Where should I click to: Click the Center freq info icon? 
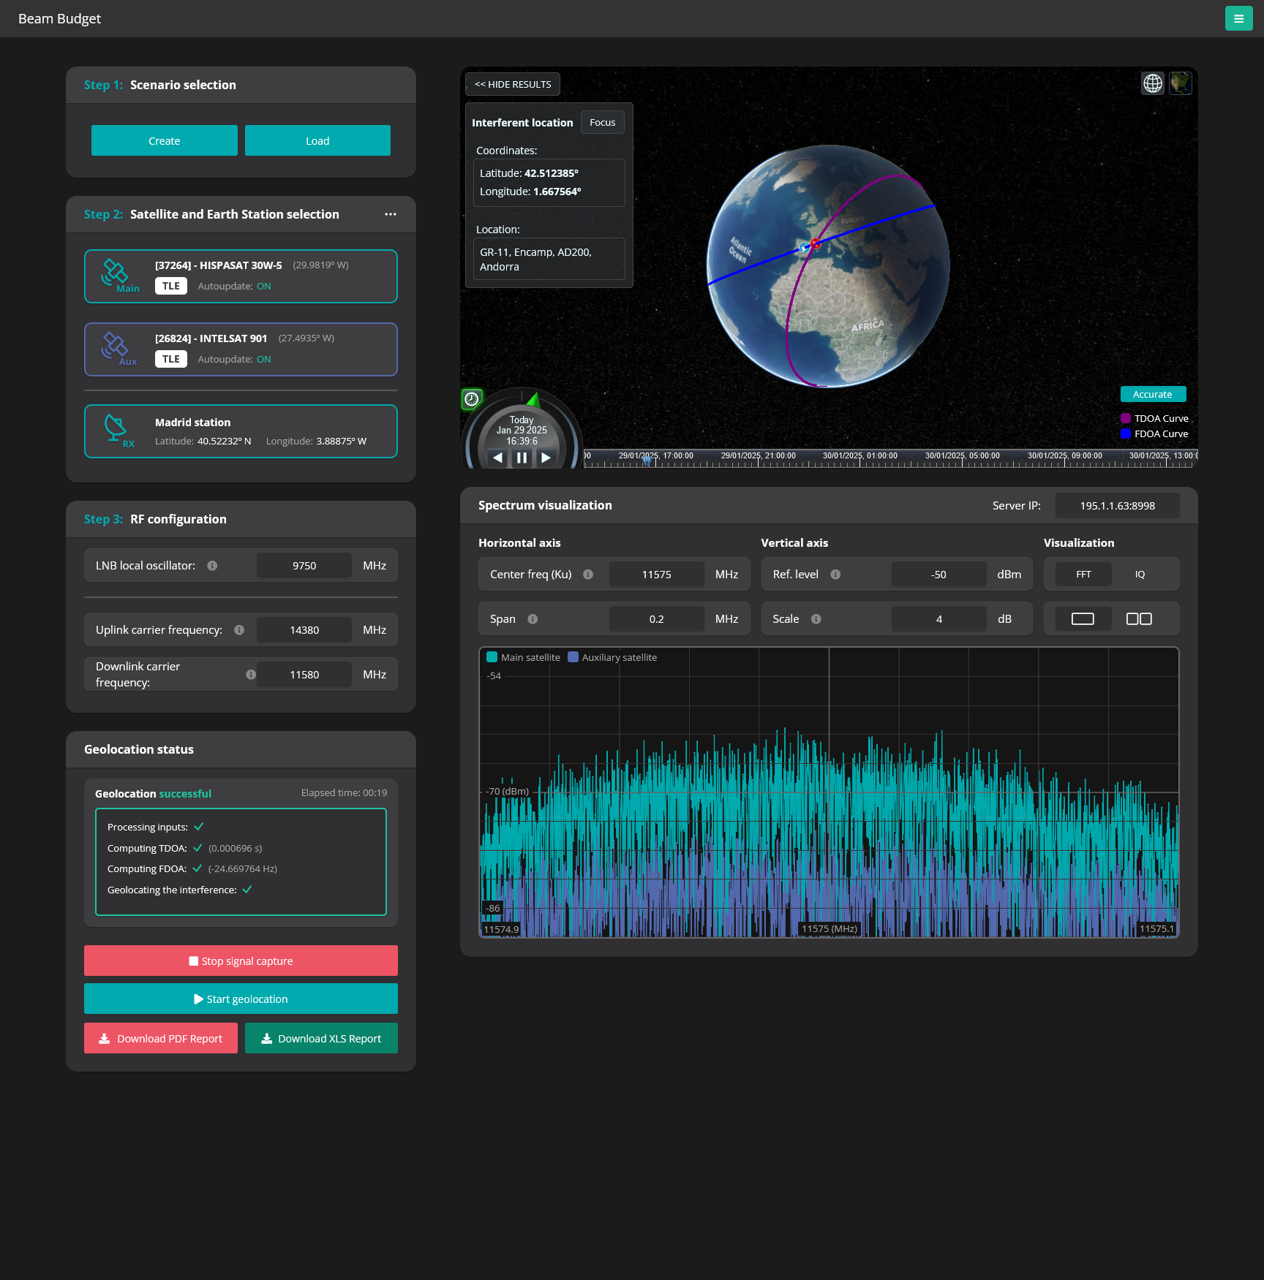[x=588, y=575]
